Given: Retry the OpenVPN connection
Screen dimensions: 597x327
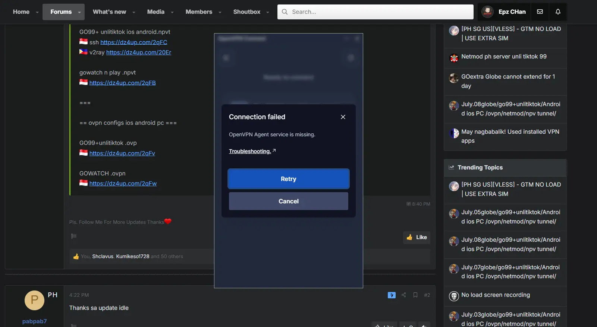Looking at the screenshot, I should [289, 179].
